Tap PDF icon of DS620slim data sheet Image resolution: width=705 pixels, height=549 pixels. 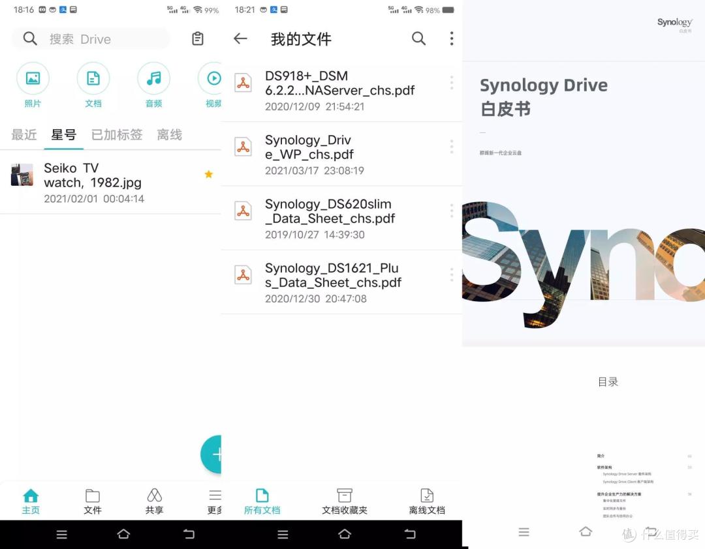click(243, 211)
